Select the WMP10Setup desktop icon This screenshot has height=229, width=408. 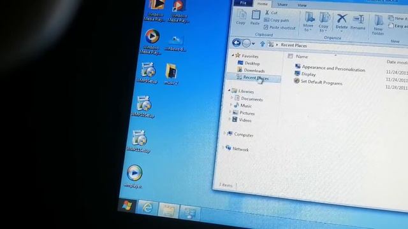click(143, 106)
